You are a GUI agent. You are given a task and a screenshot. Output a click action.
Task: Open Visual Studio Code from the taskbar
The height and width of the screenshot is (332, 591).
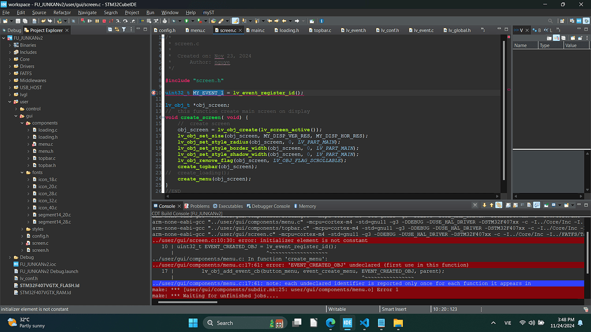[x=364, y=323]
